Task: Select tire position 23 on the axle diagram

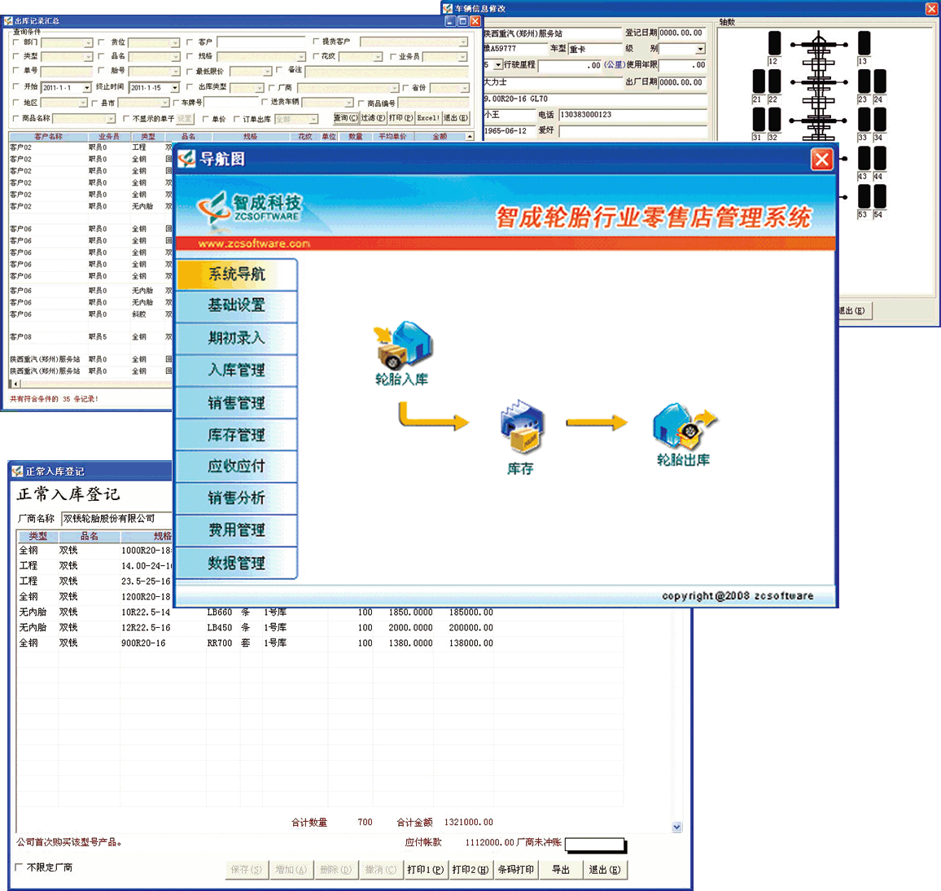Action: pos(864,81)
